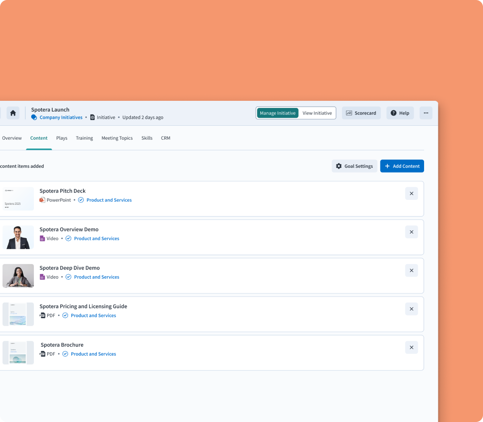The width and height of the screenshot is (483, 422).
Task: Switch to the Plays tab
Action: pos(62,138)
